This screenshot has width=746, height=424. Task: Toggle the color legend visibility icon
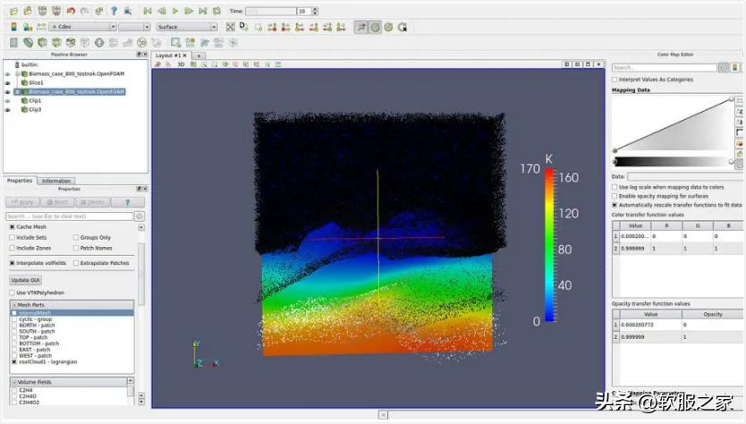15,27
